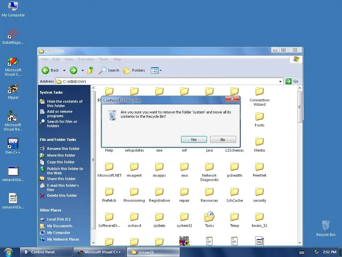Open the Help menu
The height and width of the screenshot is (257, 342).
tap(117, 59)
